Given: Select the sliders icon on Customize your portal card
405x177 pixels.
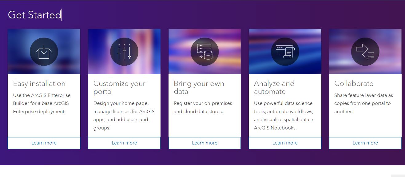Looking at the screenshot, I should point(124,52).
